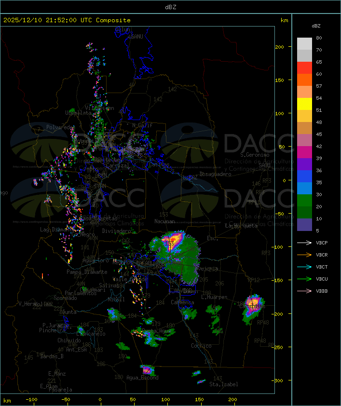
Task: Click the x-axis '-100' tick label
Action: tap(31, 400)
